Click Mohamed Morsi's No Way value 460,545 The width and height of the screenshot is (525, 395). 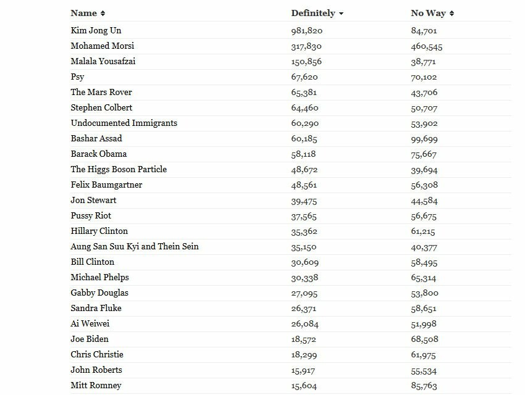click(x=427, y=46)
